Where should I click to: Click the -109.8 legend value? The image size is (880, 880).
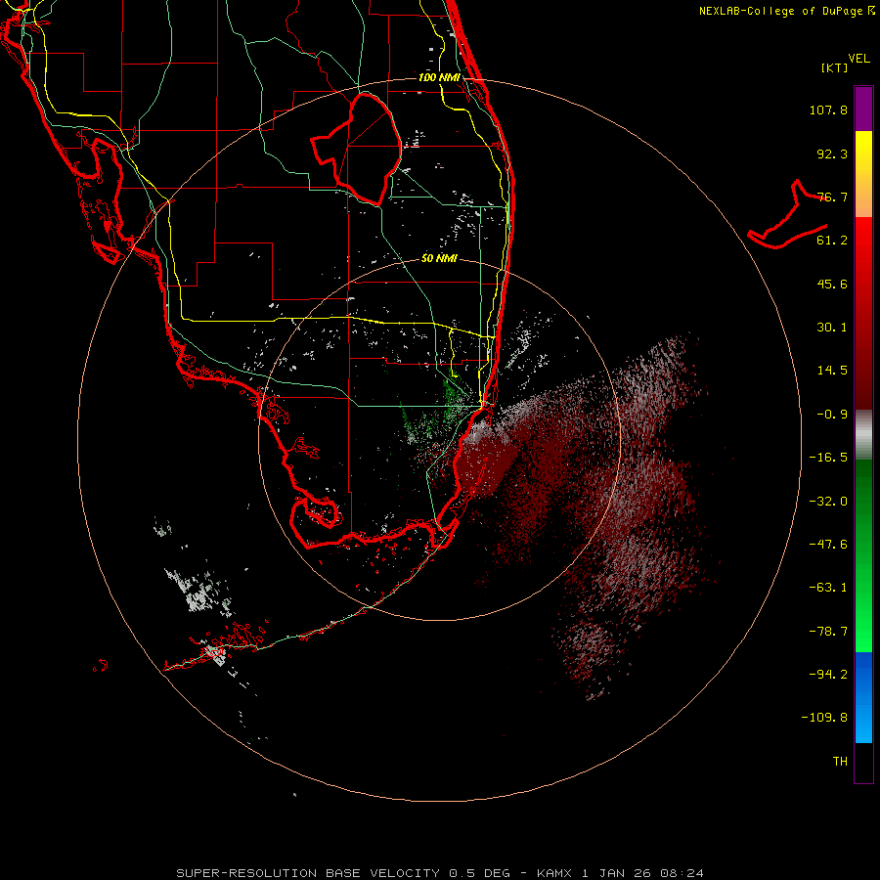pos(824,718)
